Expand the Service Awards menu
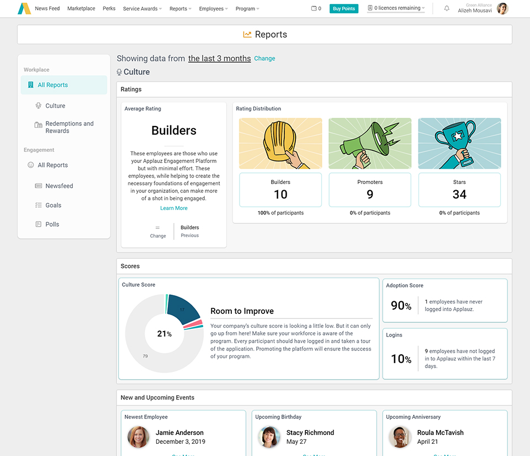Image resolution: width=530 pixels, height=456 pixels. pos(142,8)
